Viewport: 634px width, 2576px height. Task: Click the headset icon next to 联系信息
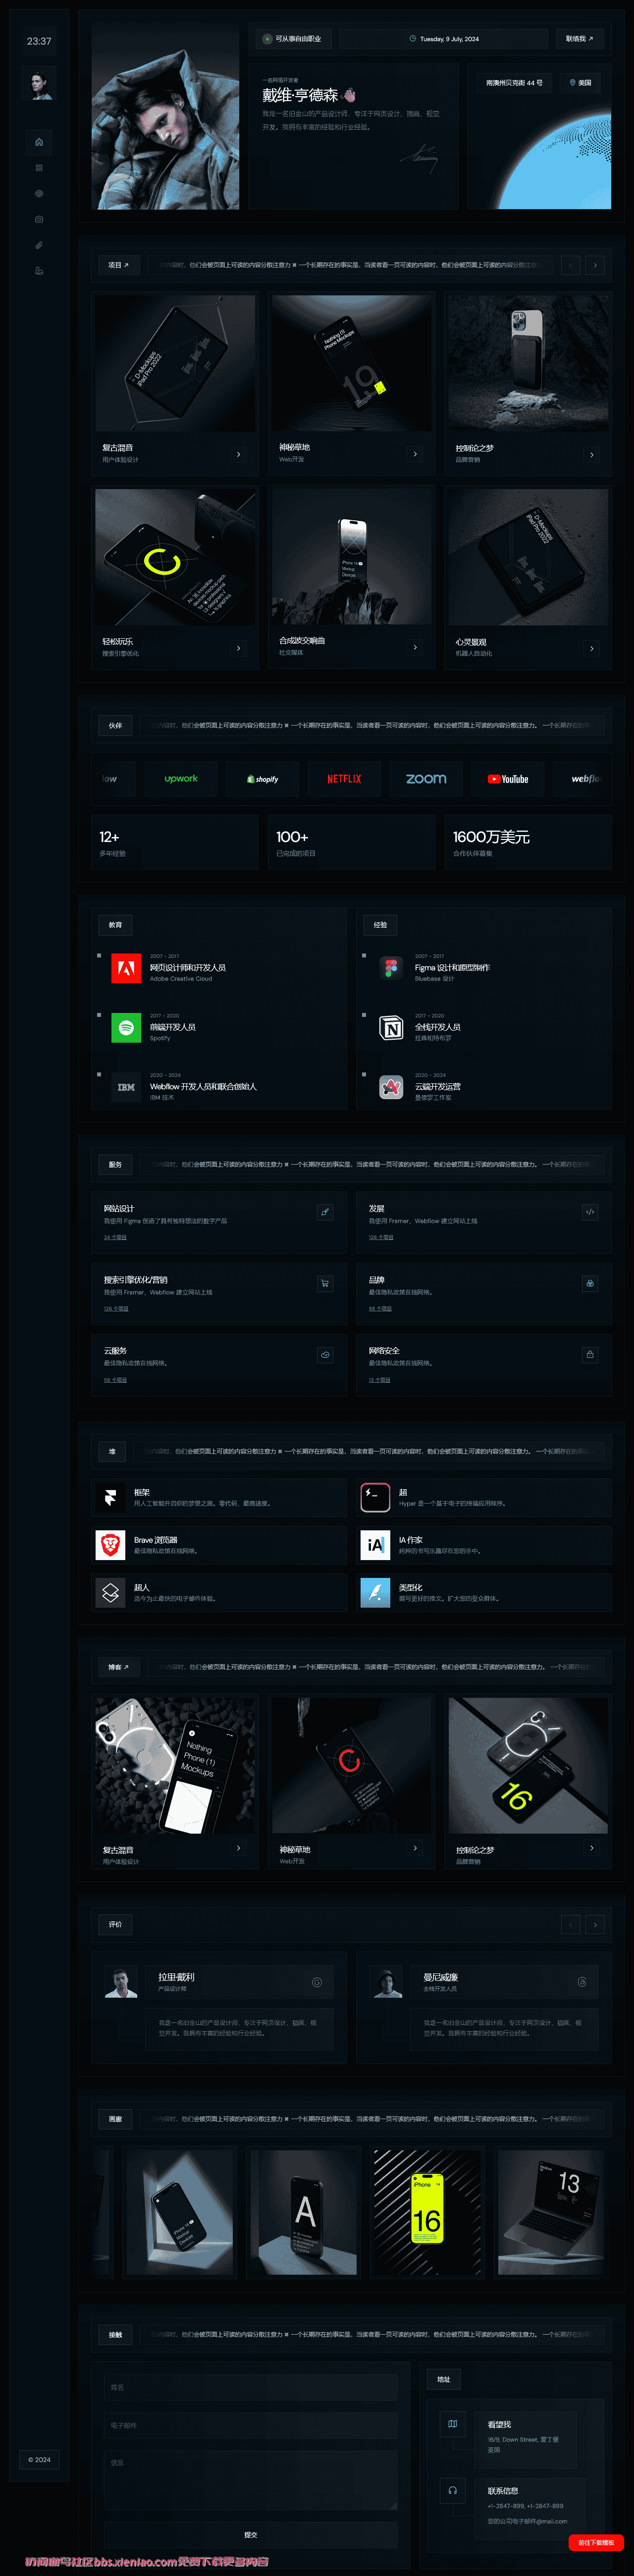coord(452,2490)
